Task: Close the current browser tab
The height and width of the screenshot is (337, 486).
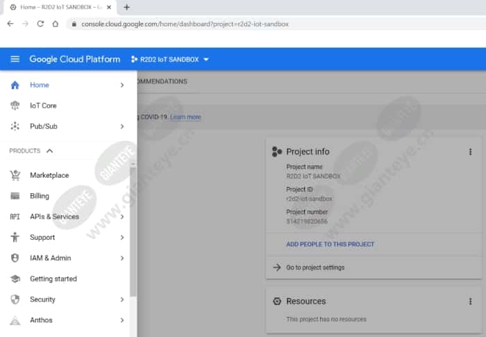Action: 109,7
